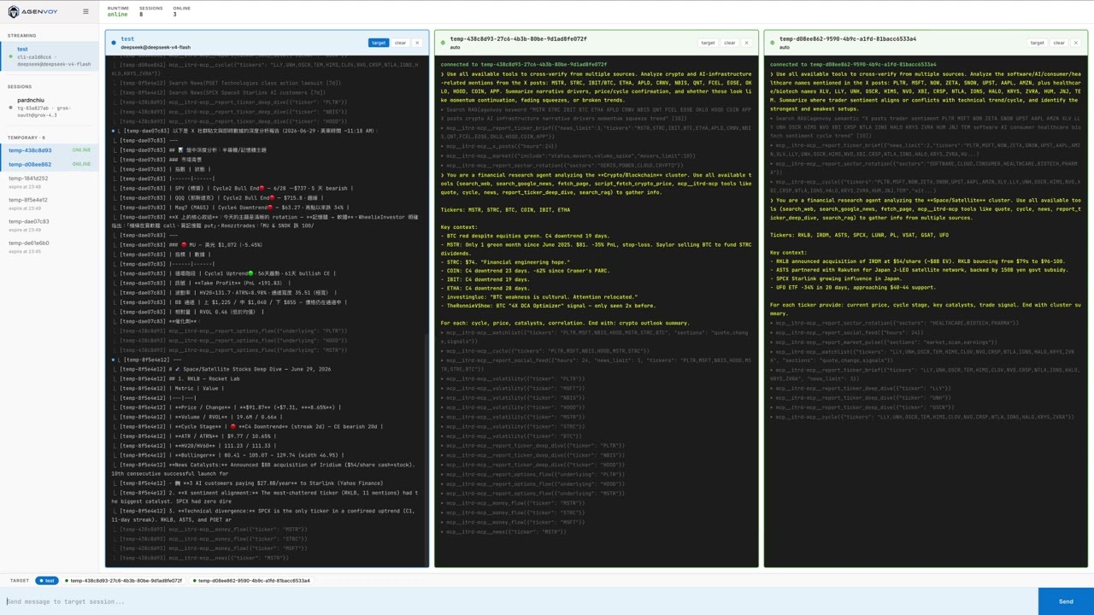Open temp-1841d252 session in sidebar

click(x=50, y=182)
